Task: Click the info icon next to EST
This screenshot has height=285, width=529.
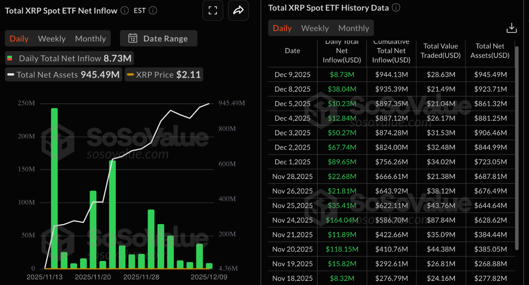Action: click(153, 11)
